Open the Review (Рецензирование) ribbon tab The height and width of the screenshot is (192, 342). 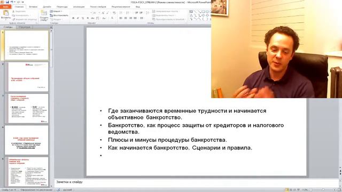click(121, 7)
